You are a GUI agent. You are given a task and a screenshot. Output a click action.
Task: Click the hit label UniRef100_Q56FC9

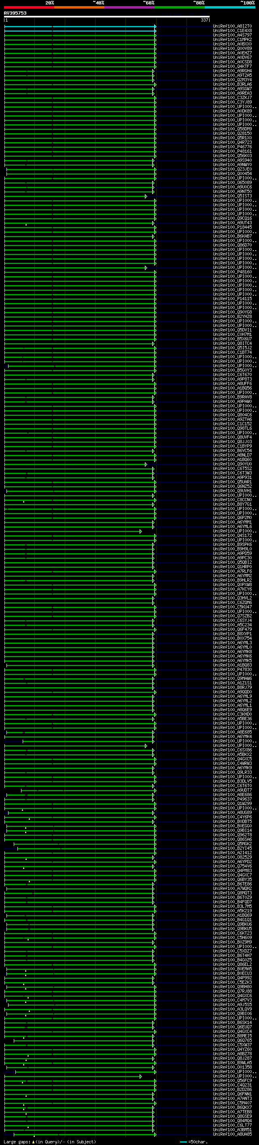point(232,1080)
